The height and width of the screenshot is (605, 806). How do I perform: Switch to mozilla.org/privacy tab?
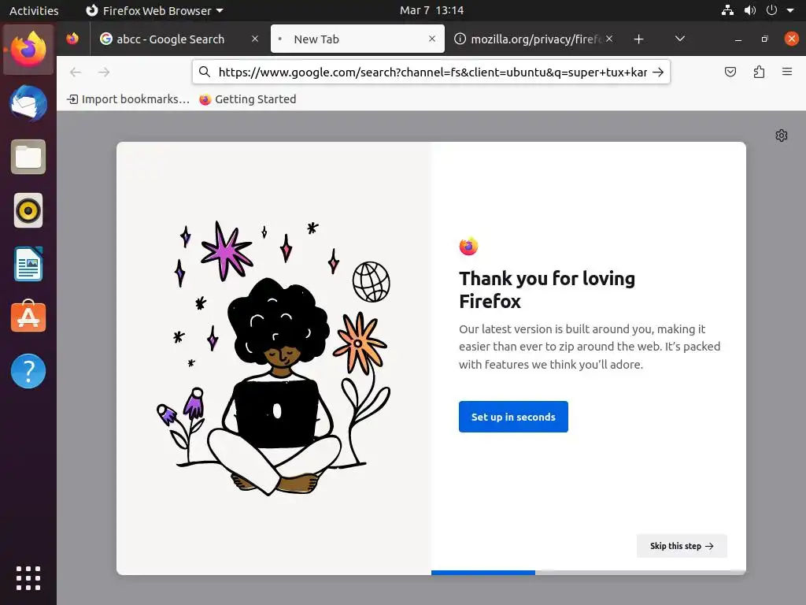534,39
